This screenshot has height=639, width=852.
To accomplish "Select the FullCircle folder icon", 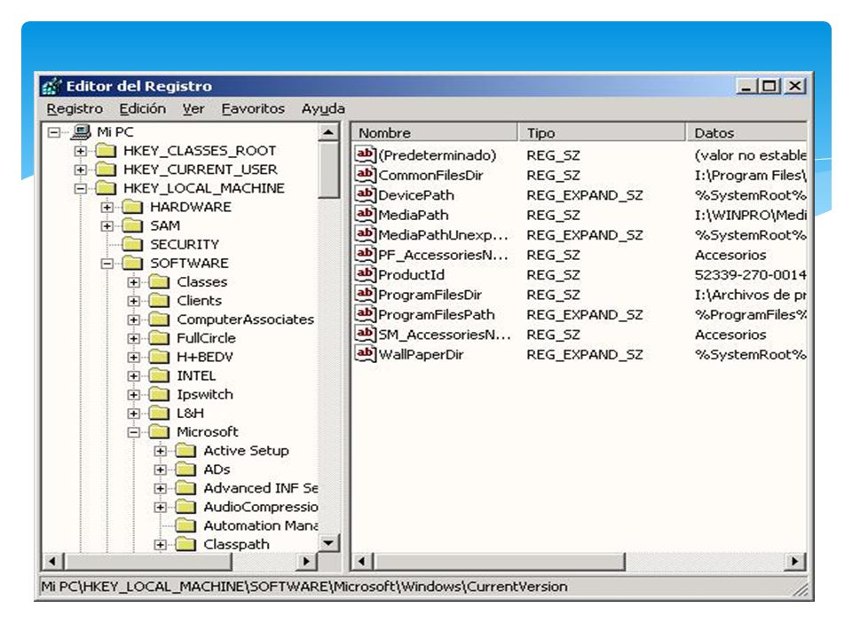I will (159, 338).
